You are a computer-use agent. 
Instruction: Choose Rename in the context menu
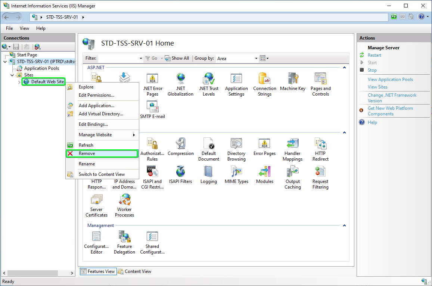102,164
